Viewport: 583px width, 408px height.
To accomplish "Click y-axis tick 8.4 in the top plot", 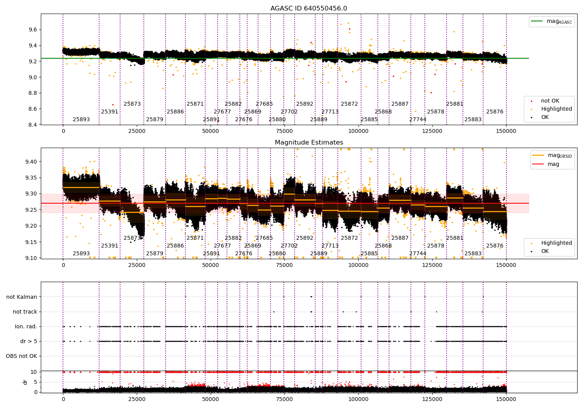I will coord(33,125).
